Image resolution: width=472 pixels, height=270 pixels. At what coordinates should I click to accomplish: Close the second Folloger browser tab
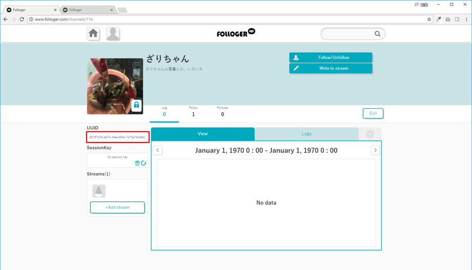(111, 10)
